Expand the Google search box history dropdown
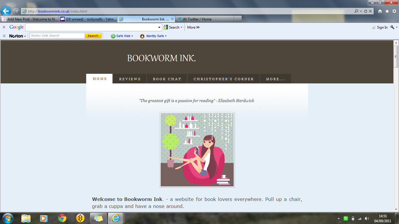Screen dimensions: 399x224 coord(159,27)
